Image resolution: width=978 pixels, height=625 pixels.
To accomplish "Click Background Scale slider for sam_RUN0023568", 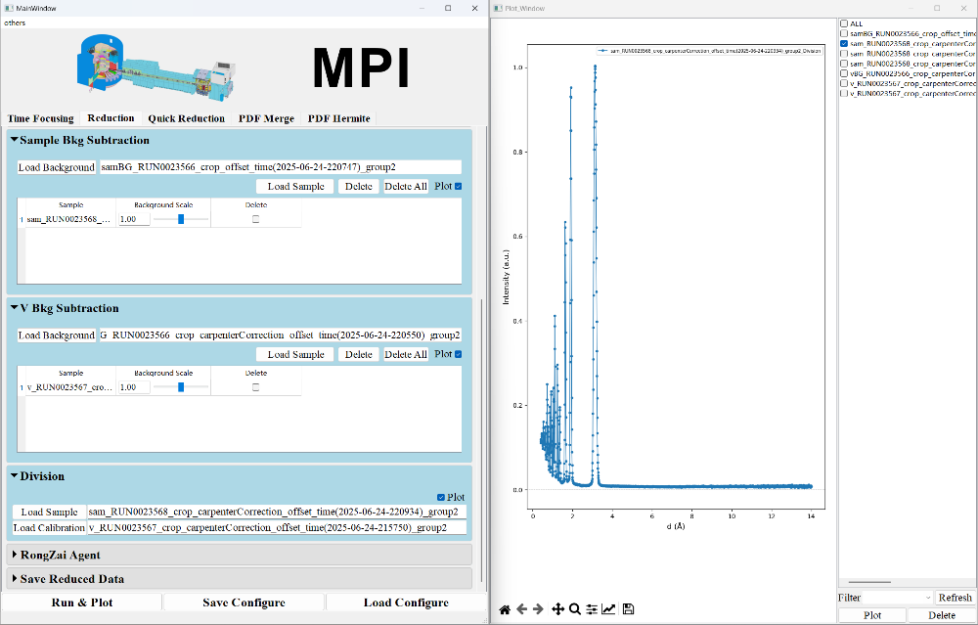I will click(182, 219).
